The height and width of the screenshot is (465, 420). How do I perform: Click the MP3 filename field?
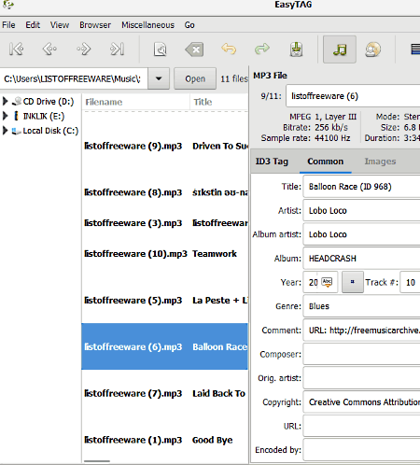(353, 96)
